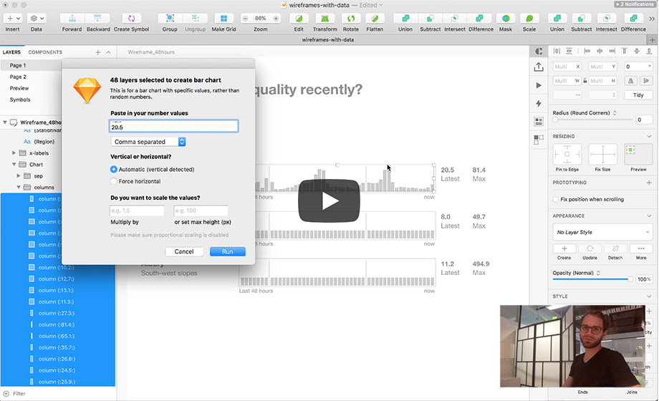Expand the x-labels layer group
Viewport: 659px width, 401px height.
click(14, 153)
